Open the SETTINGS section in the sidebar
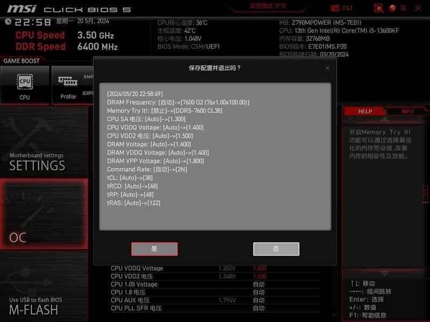 (x=38, y=166)
